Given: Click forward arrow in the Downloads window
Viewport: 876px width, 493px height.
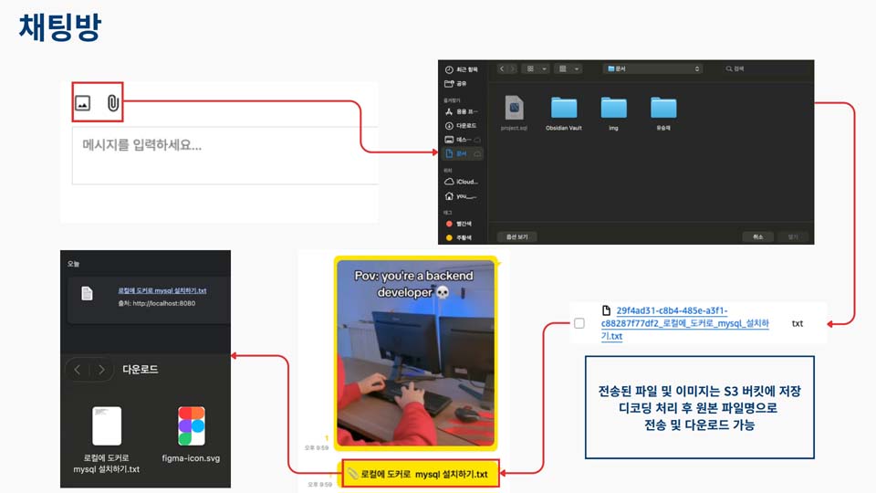Looking at the screenshot, I should pyautogui.click(x=101, y=370).
